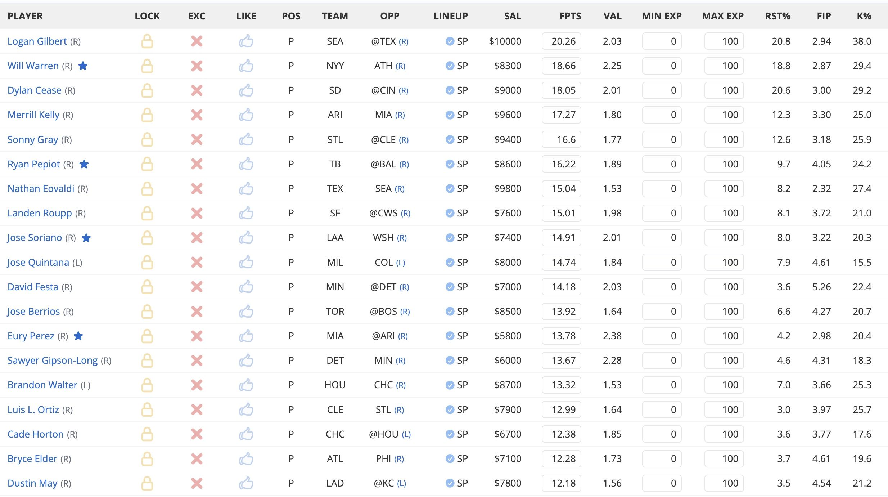Sort table by FIP column
888x497 pixels.
click(824, 16)
